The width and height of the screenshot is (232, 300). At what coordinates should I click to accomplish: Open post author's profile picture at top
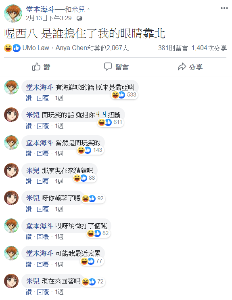point(13,13)
